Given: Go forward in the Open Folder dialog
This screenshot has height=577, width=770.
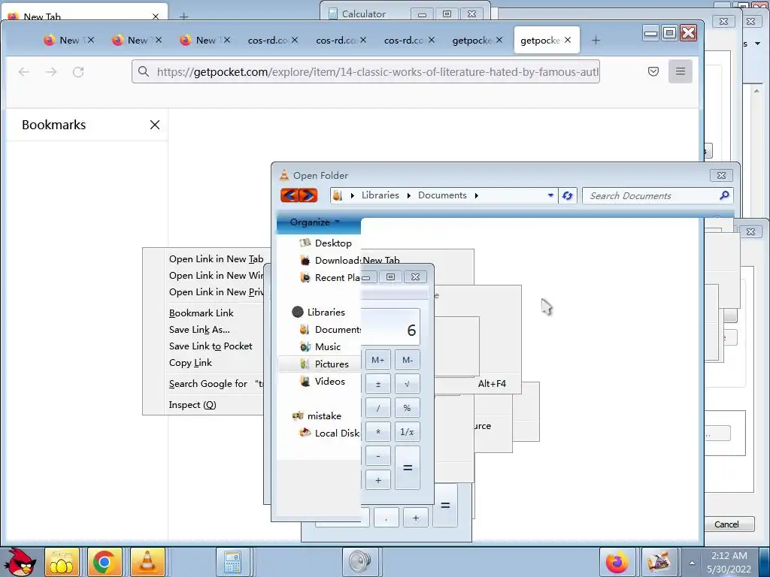Looking at the screenshot, I should pos(308,195).
